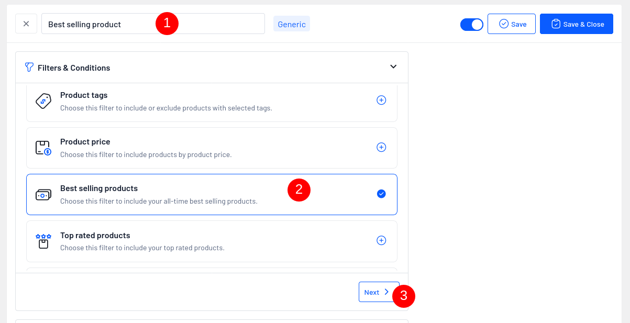Screen dimensions: 630x323
Task: Click the Product tags icon
Action: (43, 101)
